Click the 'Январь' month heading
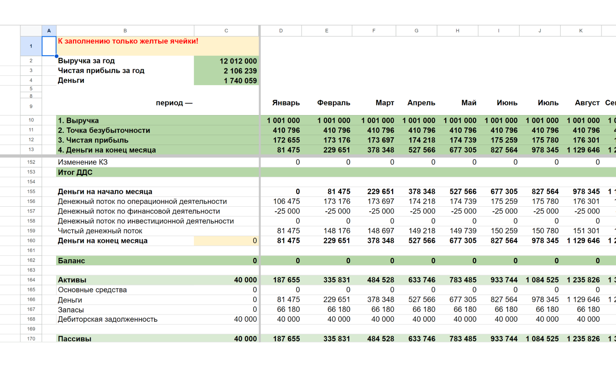 286,103
